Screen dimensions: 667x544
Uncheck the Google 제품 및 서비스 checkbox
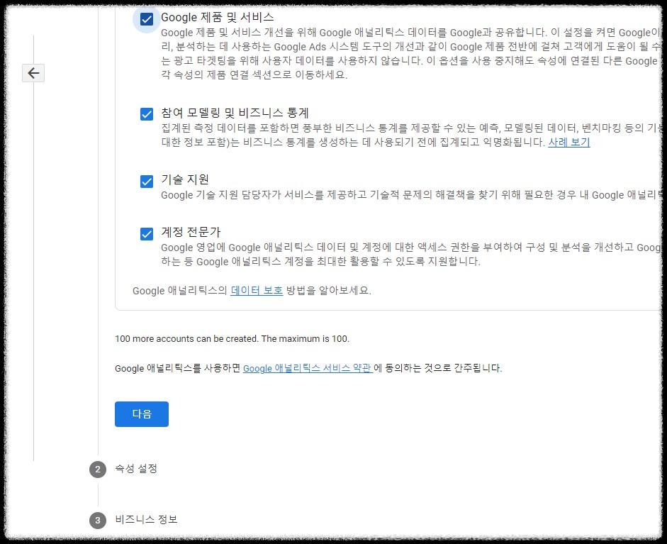point(146,19)
